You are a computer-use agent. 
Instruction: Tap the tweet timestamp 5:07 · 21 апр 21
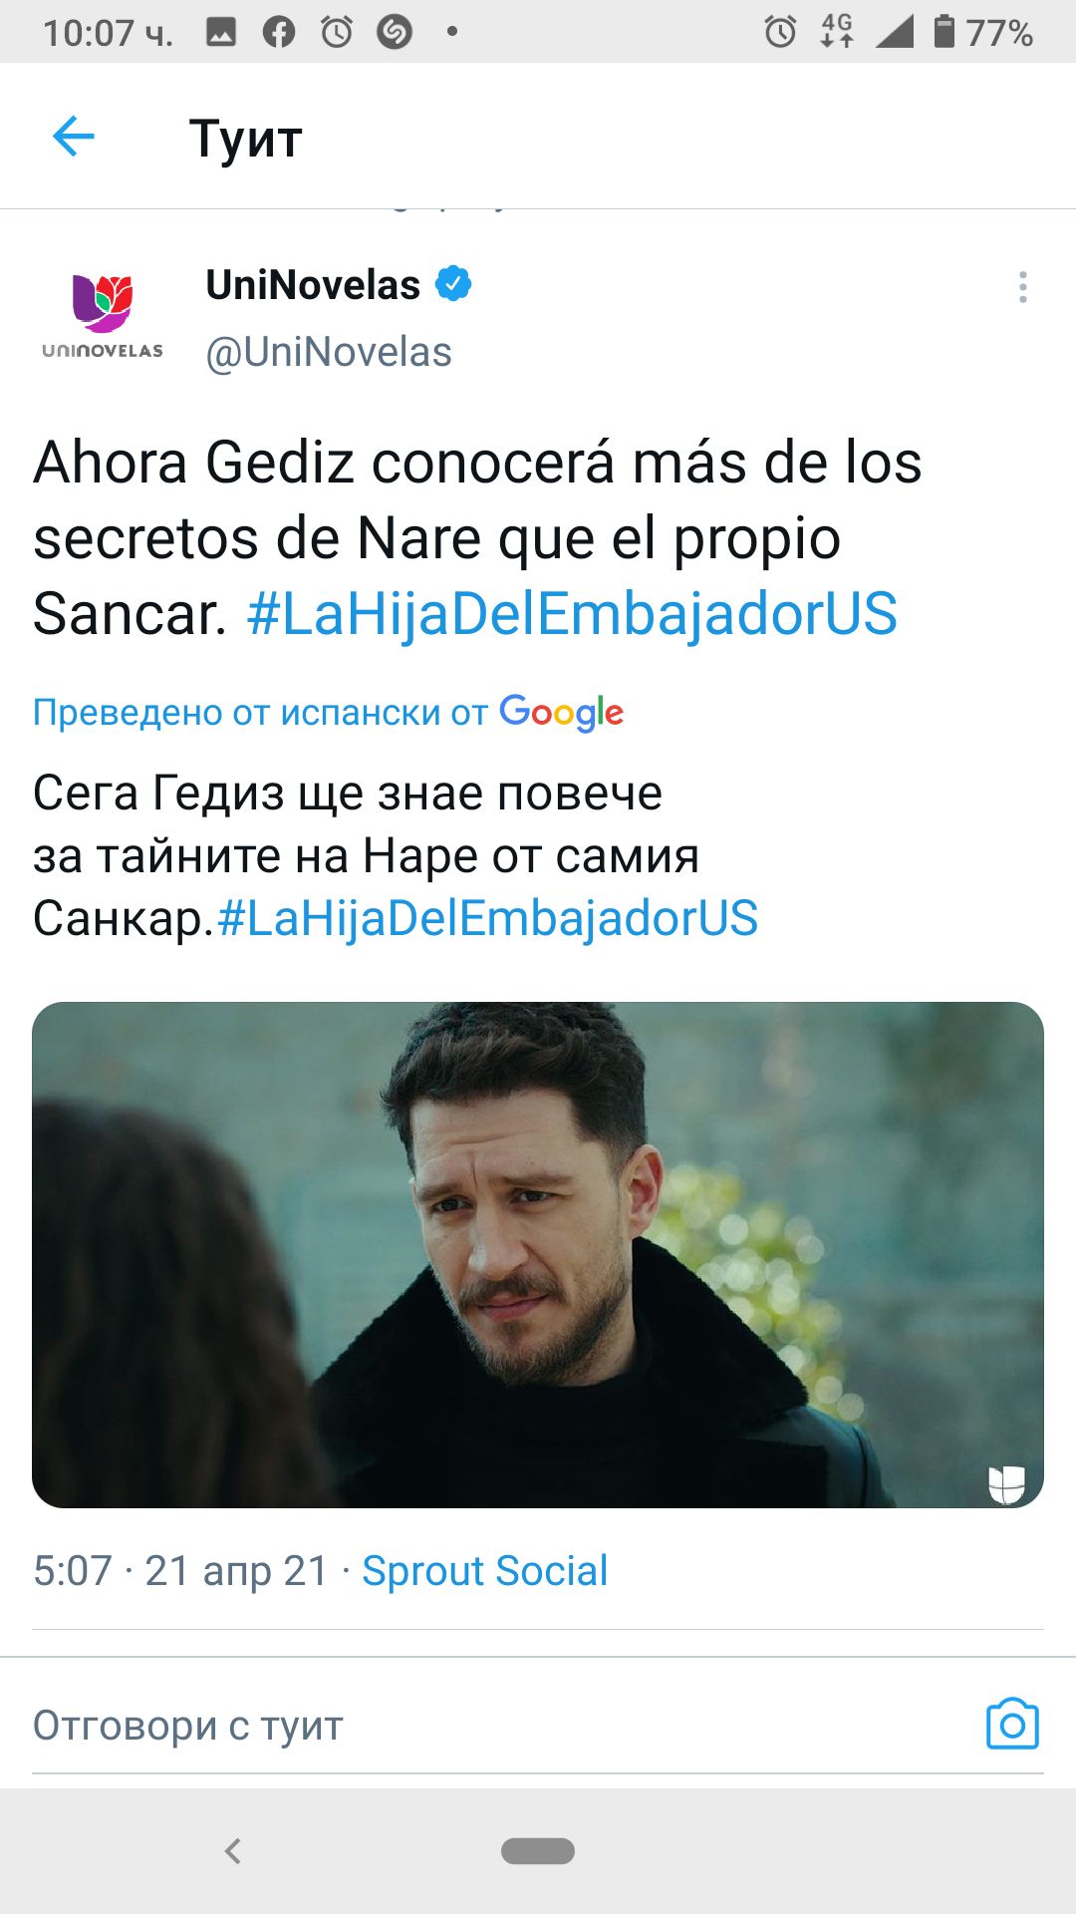(x=180, y=1571)
